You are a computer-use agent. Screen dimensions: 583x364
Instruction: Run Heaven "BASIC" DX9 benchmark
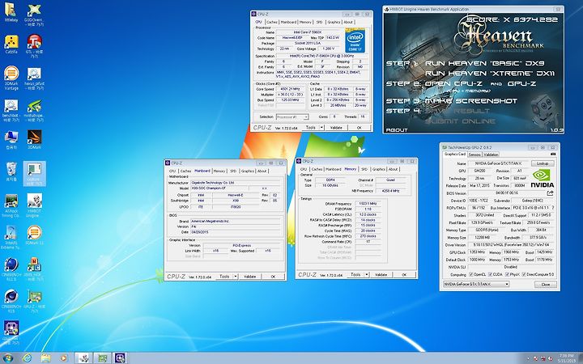coord(484,63)
